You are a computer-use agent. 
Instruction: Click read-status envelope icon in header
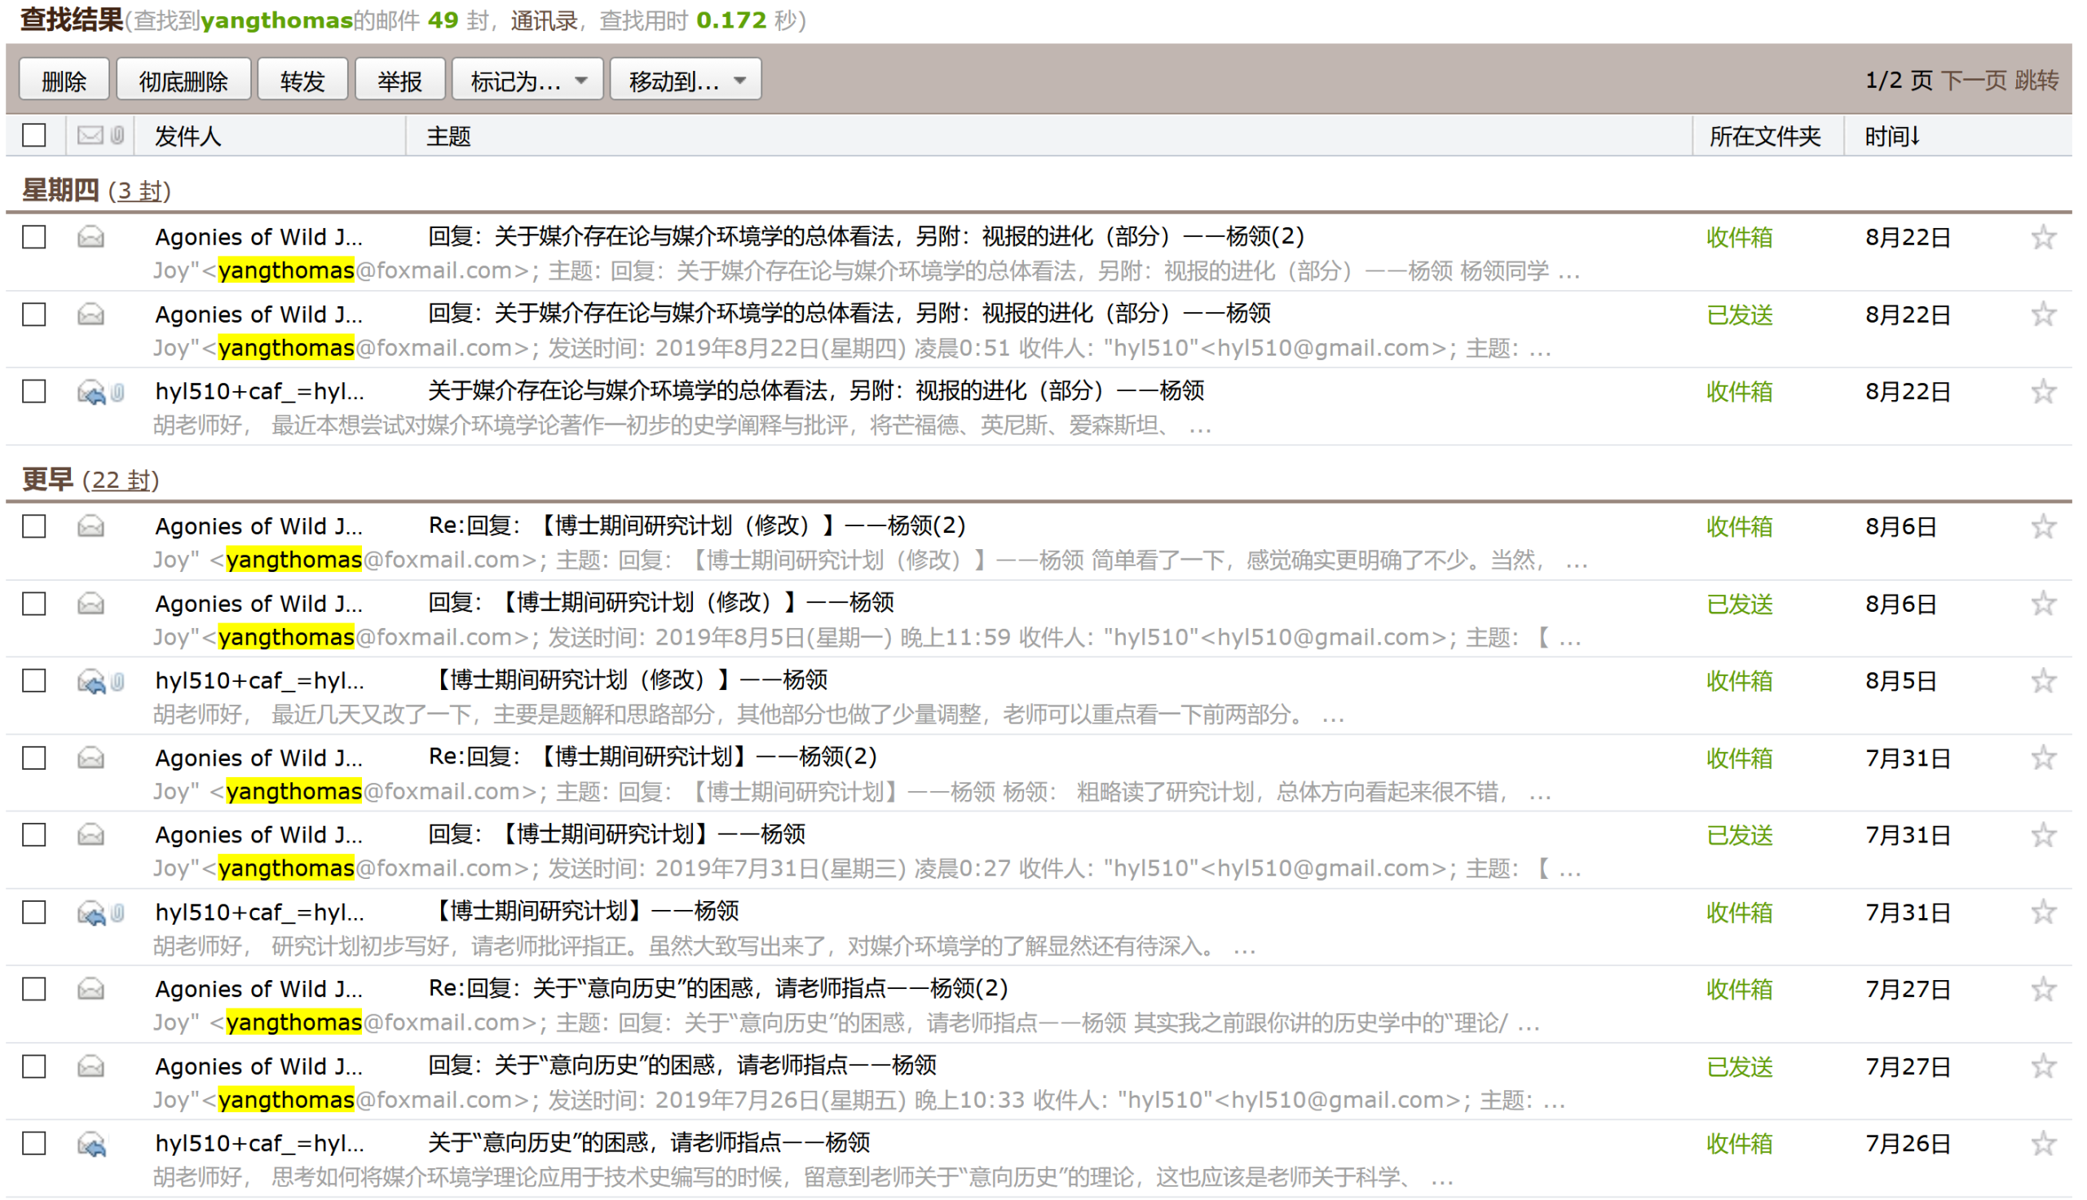point(90,134)
